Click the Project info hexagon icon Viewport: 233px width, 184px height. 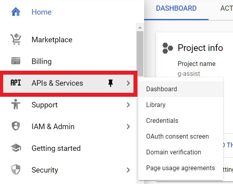pyautogui.click(x=167, y=48)
